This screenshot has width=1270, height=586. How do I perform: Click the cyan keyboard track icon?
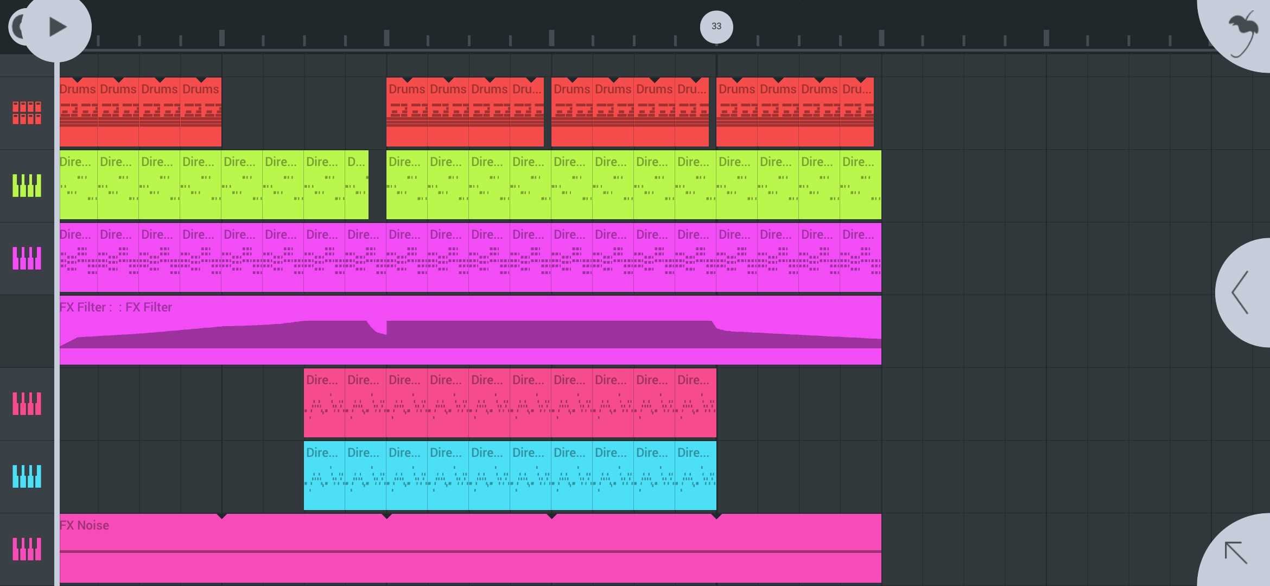pos(27,476)
